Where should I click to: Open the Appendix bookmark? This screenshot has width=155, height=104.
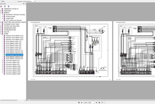tap(6, 32)
